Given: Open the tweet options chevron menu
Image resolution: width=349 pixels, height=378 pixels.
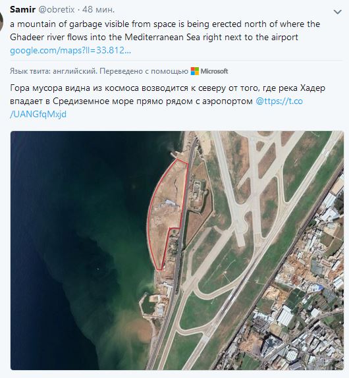Looking at the screenshot, I should [x=337, y=12].
